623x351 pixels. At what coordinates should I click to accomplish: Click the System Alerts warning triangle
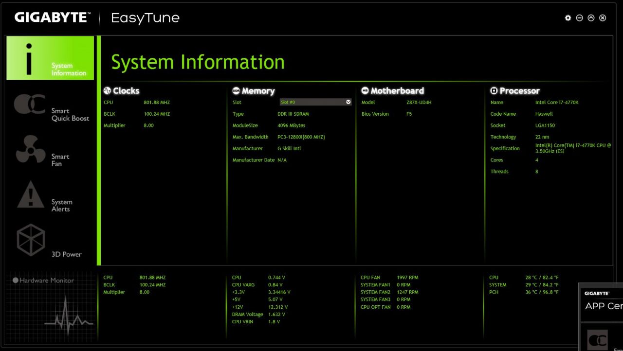(30, 194)
